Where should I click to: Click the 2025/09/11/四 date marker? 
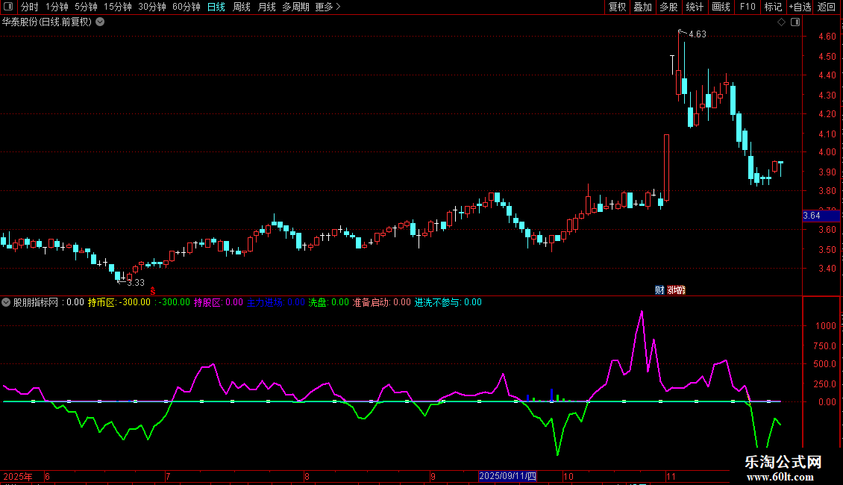(x=507, y=476)
